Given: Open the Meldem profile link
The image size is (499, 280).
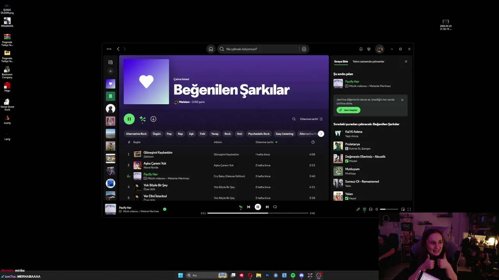Looking at the screenshot, I should [184, 102].
